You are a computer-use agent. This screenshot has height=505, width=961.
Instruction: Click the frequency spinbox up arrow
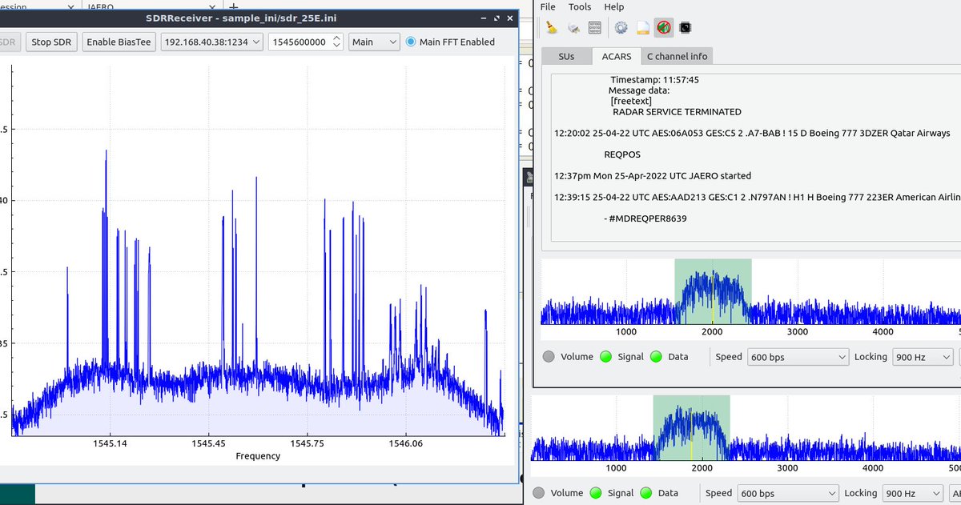coord(337,38)
